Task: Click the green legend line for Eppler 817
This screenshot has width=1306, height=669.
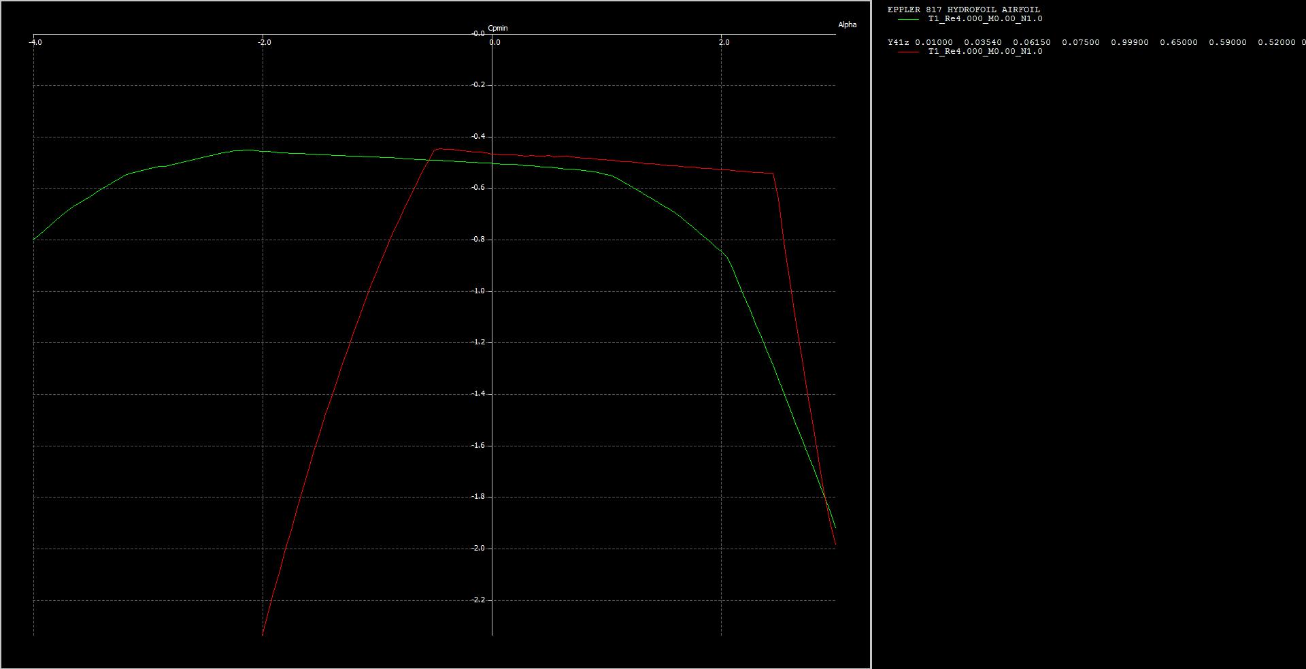Action: point(908,19)
